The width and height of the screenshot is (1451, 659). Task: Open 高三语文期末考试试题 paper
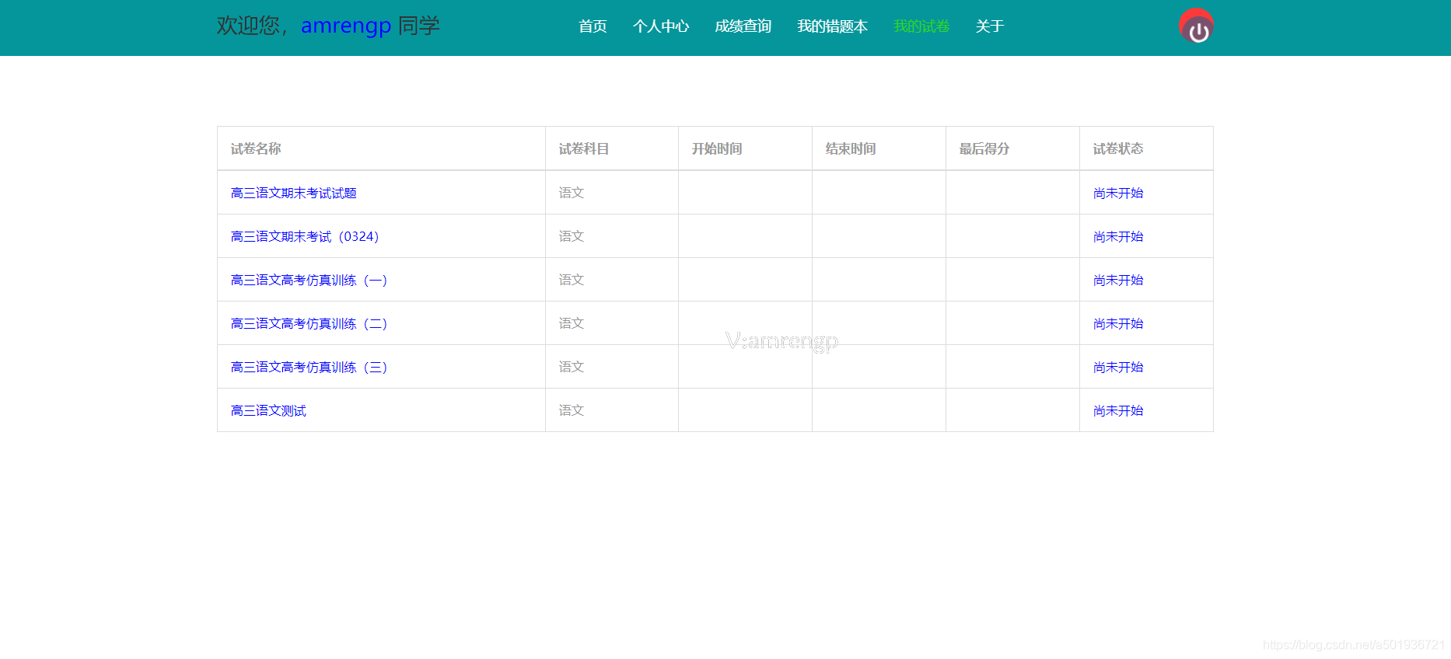point(294,193)
